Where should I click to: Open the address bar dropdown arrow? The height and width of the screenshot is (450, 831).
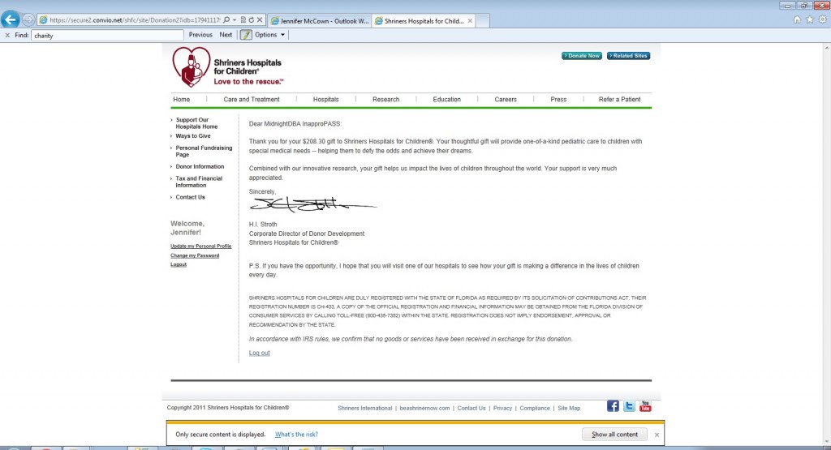point(235,20)
